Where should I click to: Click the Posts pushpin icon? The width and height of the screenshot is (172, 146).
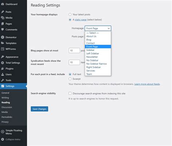(3, 12)
